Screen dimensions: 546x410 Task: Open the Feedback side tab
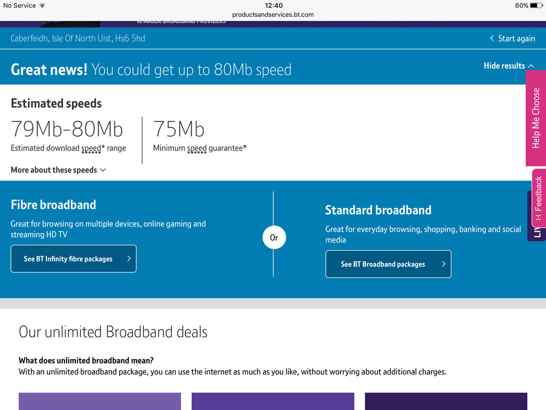point(539,198)
